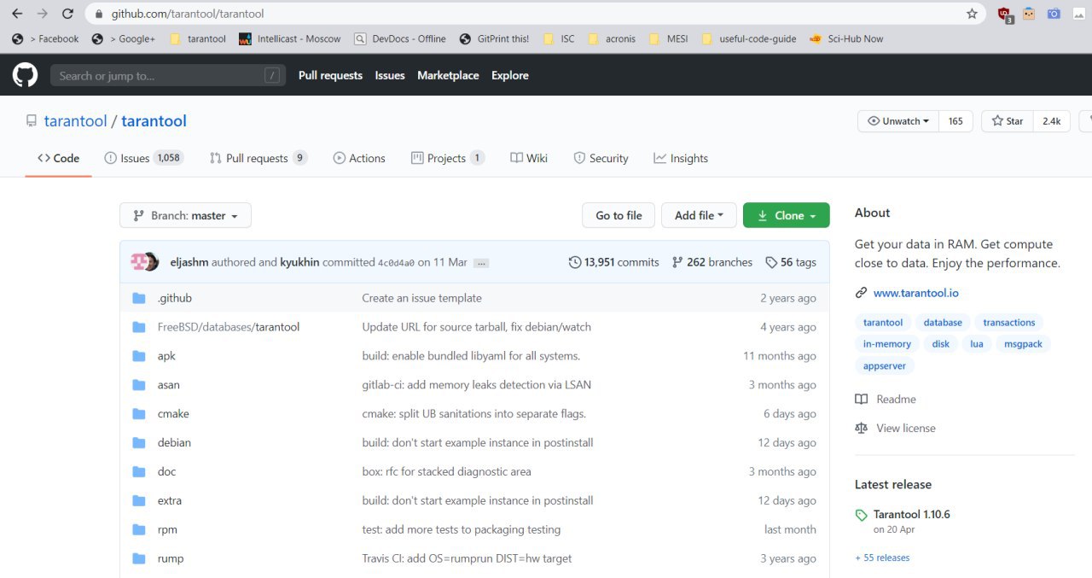
Task: Click Explore in the top navigation
Action: pos(510,75)
